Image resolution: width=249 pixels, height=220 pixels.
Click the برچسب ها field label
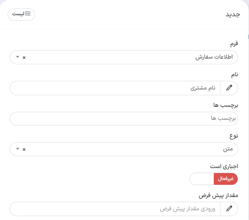[x=226, y=105]
